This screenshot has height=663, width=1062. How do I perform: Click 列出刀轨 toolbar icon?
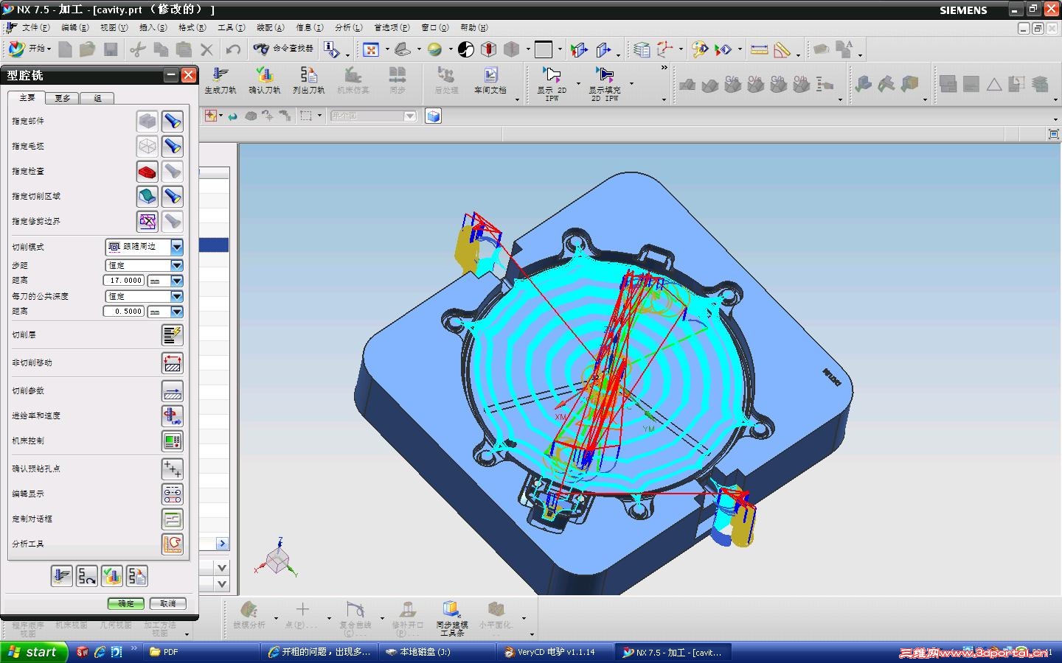[x=308, y=80]
